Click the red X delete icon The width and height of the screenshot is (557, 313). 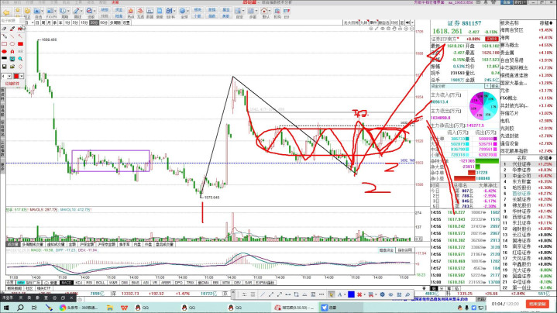tap(359, 294)
